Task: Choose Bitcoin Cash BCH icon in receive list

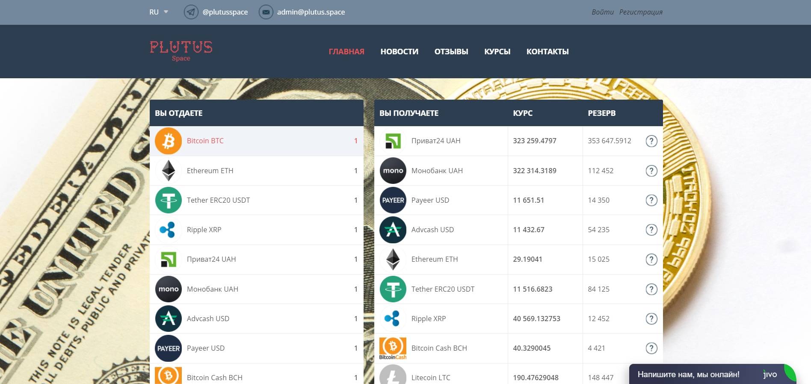Action: [x=393, y=348]
